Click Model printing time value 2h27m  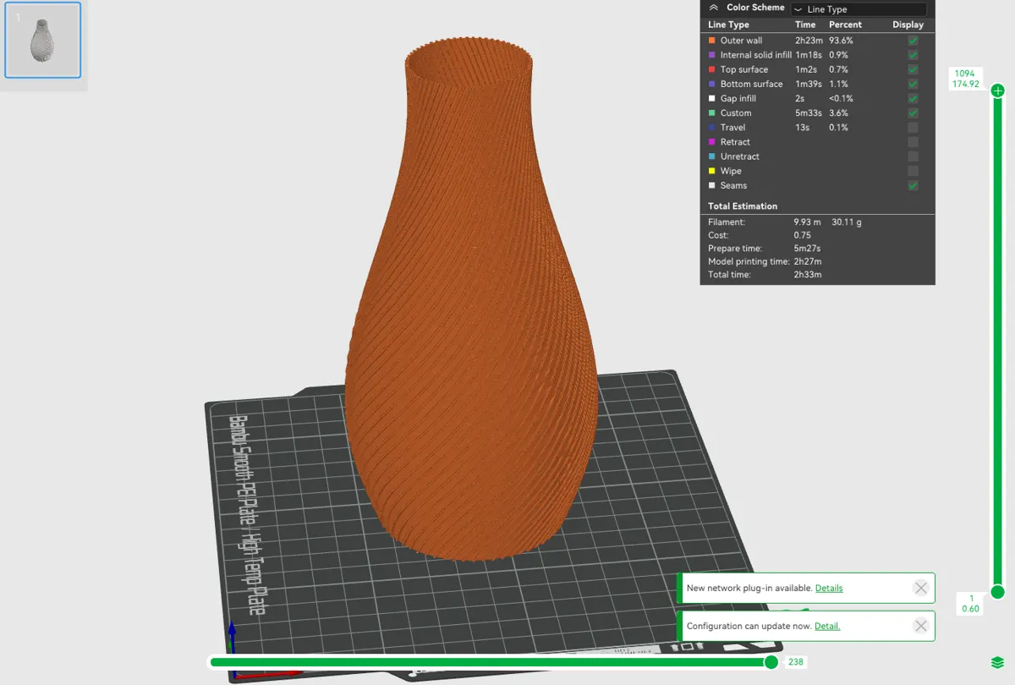(807, 261)
